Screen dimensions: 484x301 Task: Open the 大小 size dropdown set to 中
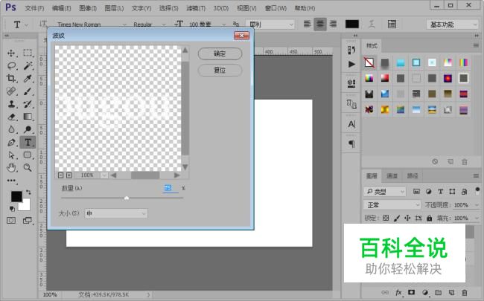click(116, 213)
